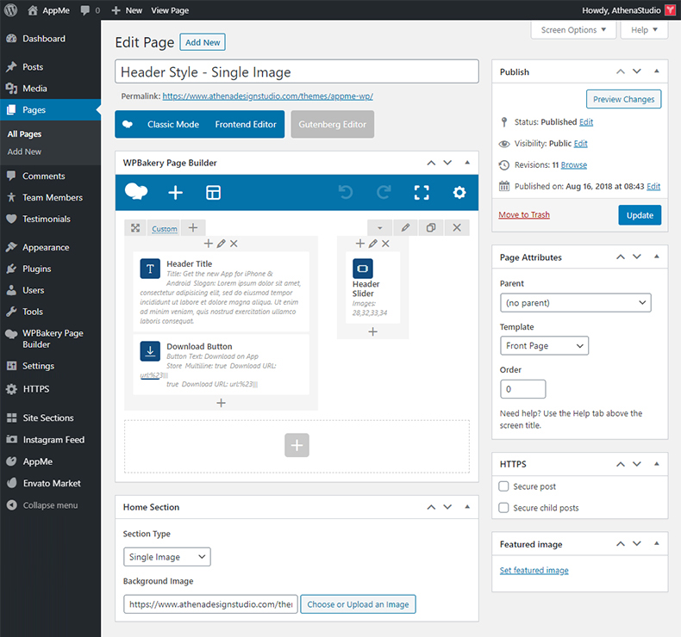Open the Section Type dropdown
This screenshot has height=637, width=681.
point(166,557)
